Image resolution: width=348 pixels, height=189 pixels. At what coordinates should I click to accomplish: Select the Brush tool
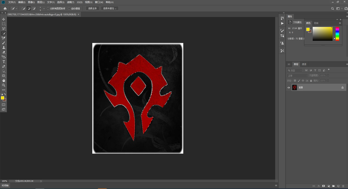coord(4,43)
